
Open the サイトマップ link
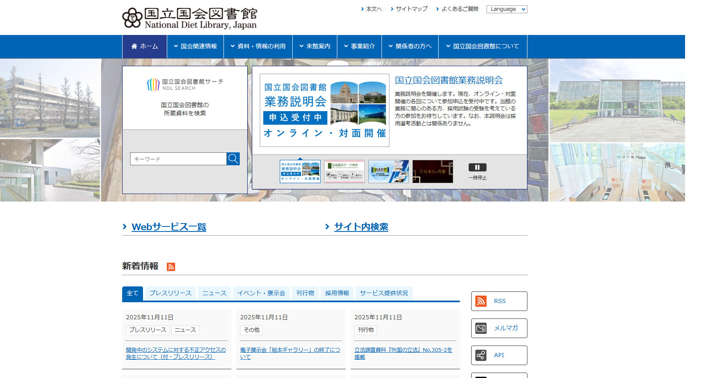pos(411,9)
